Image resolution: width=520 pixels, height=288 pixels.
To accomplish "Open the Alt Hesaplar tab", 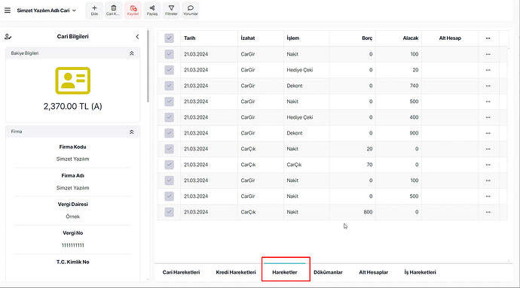I will [x=373, y=272].
